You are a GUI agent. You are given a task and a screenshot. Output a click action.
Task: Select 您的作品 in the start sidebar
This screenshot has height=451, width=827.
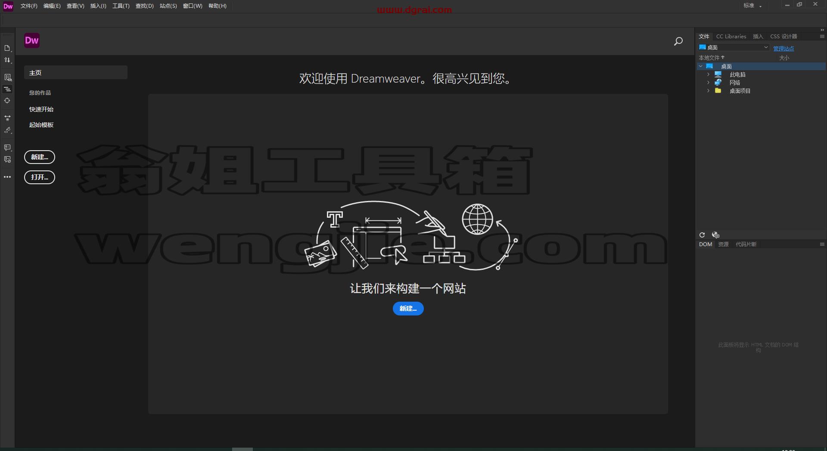click(40, 93)
